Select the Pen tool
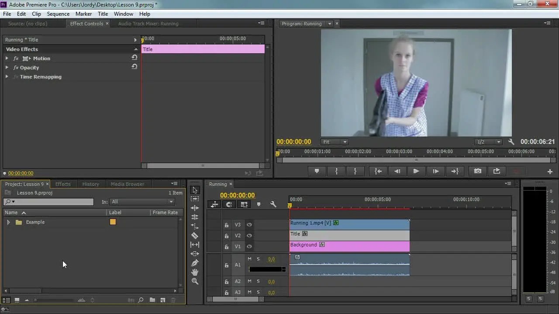559x314 pixels. (x=195, y=263)
